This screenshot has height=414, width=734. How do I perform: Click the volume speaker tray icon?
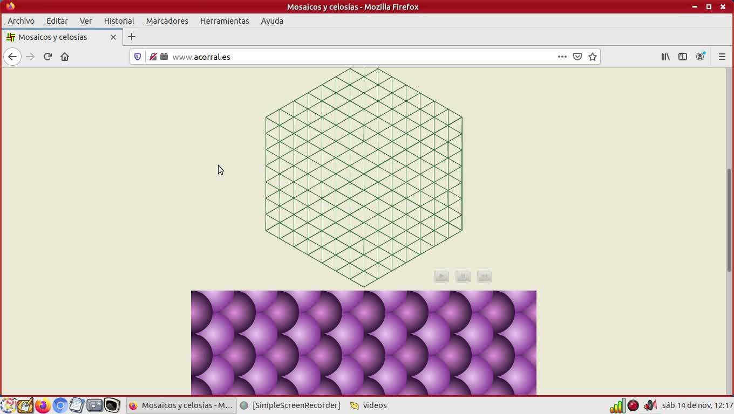point(650,405)
